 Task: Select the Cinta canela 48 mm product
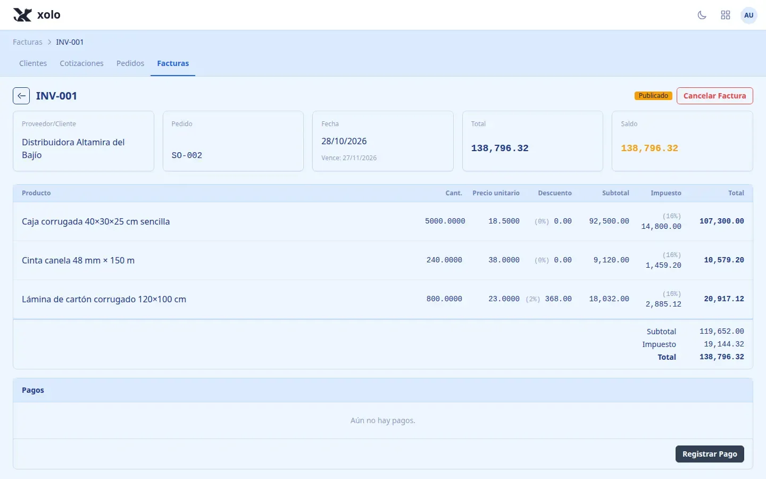coord(78,260)
